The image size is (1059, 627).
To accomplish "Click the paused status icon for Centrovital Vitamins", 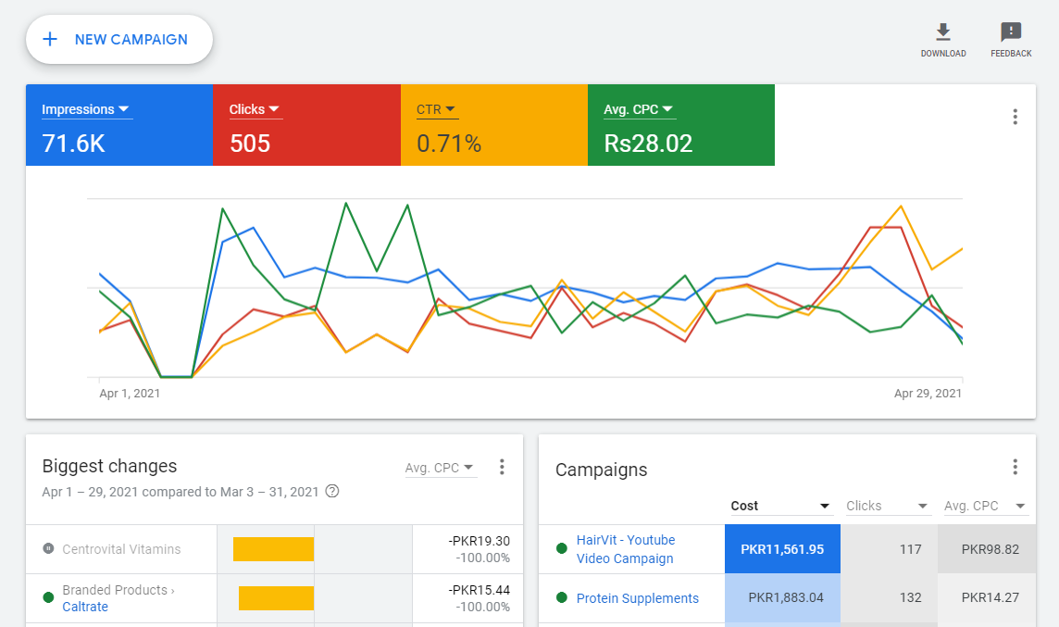I will click(x=48, y=548).
